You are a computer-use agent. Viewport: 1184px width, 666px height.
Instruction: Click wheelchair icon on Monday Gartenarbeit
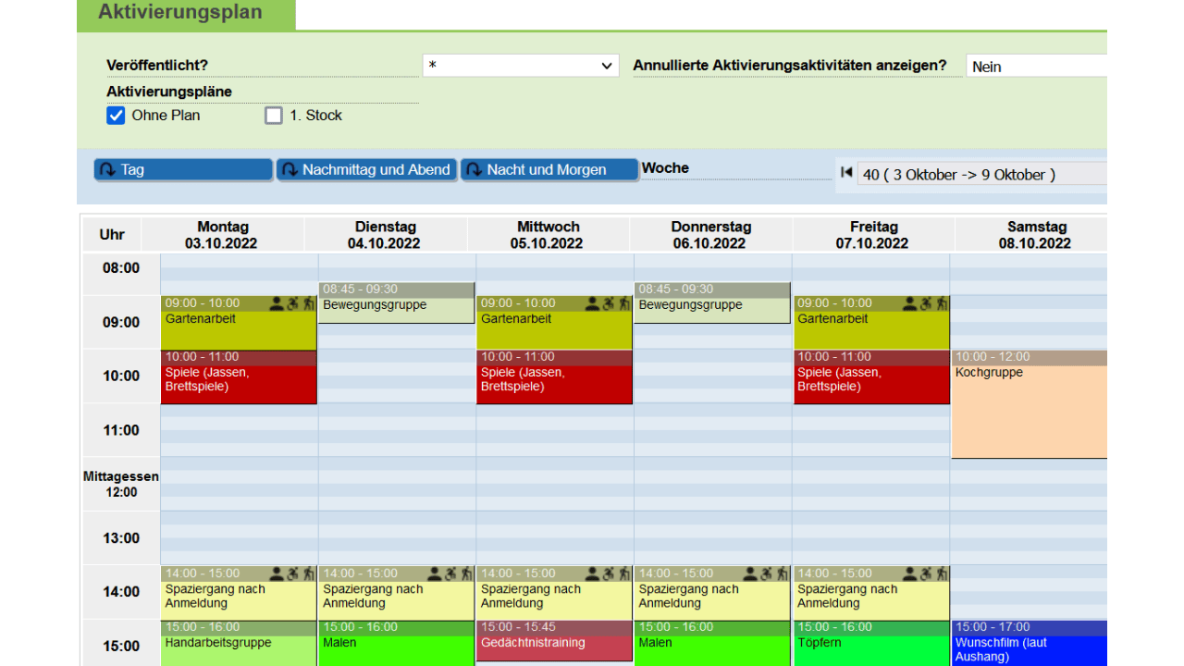click(293, 302)
